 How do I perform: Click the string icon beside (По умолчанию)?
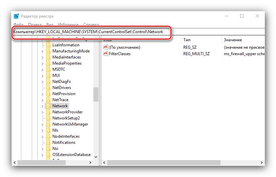click(105, 47)
